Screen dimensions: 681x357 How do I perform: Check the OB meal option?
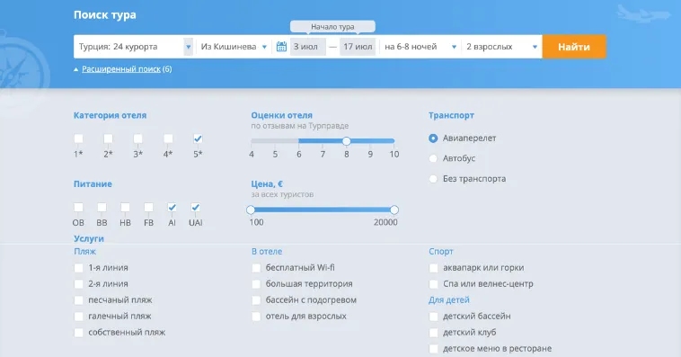pyautogui.click(x=78, y=208)
